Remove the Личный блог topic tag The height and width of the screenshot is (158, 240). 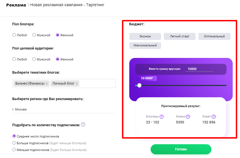coord(77,84)
